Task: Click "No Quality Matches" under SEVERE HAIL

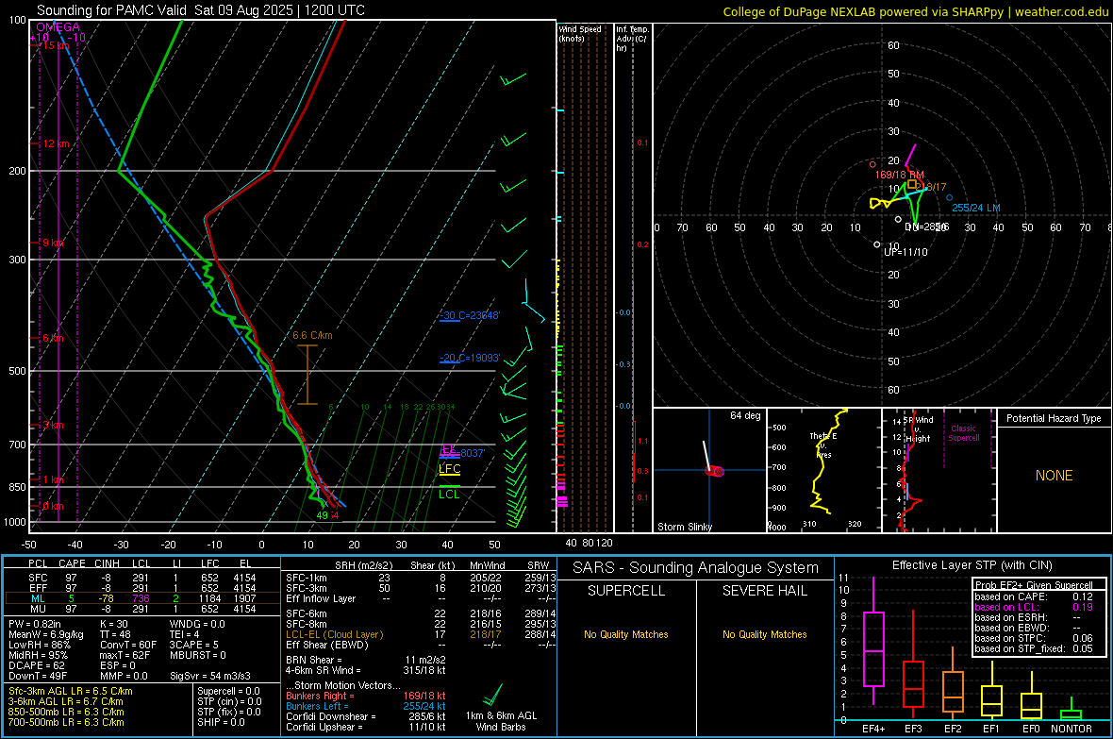Action: pos(764,634)
